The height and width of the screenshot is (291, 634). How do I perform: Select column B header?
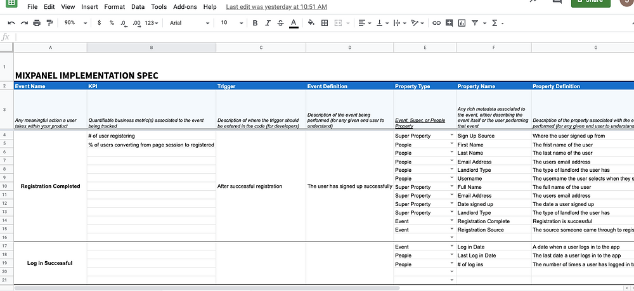(152, 48)
